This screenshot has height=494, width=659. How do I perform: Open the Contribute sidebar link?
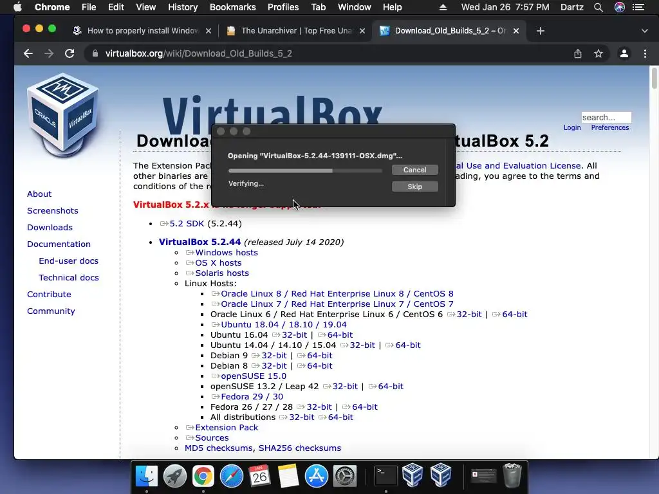pos(49,295)
